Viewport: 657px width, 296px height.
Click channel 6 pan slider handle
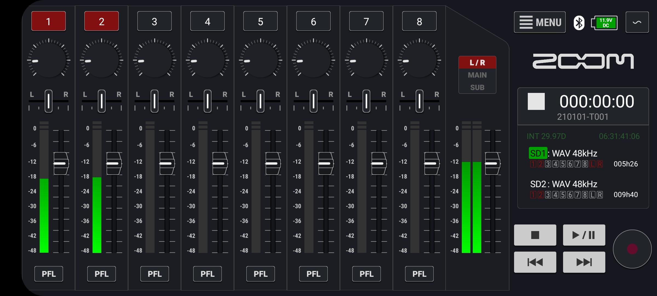point(313,101)
